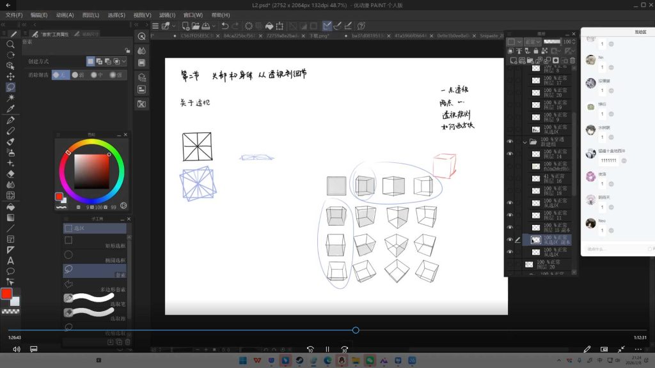Select the 椭圆选框 sub tool
The image size is (655, 368).
tap(95, 256)
